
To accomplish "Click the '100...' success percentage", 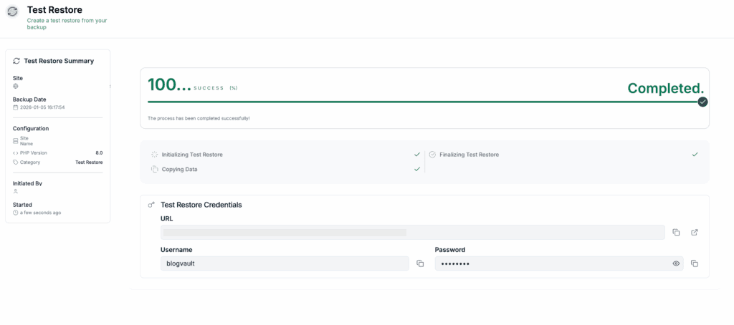I will pyautogui.click(x=169, y=84).
